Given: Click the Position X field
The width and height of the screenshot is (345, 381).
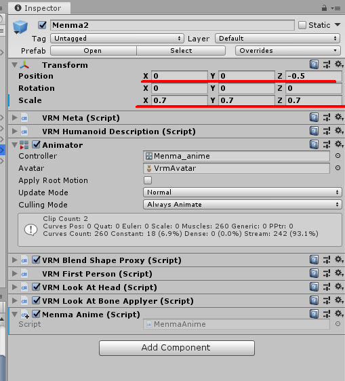Looking at the screenshot, I should (180, 76).
